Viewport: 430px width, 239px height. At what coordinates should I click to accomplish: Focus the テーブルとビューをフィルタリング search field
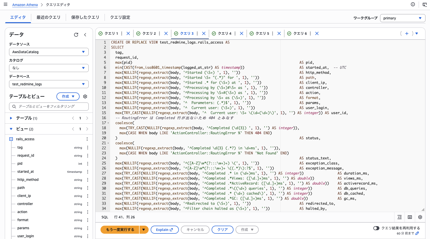(49, 107)
